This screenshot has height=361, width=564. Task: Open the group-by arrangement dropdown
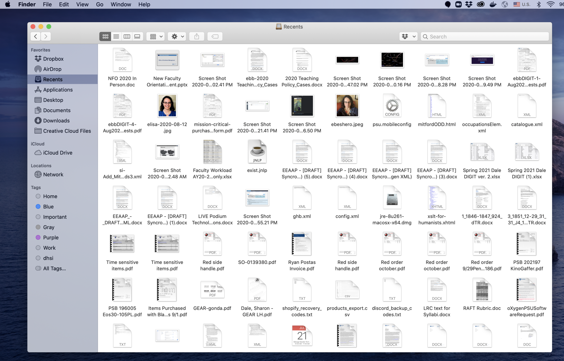(156, 36)
